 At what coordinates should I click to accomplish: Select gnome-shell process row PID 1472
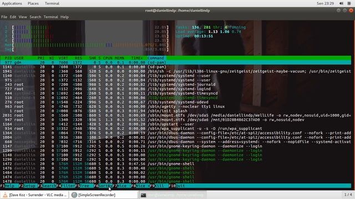pyautogui.click(x=176, y=164)
